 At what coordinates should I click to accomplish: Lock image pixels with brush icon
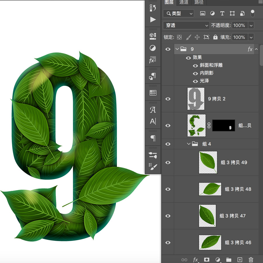click(188, 37)
